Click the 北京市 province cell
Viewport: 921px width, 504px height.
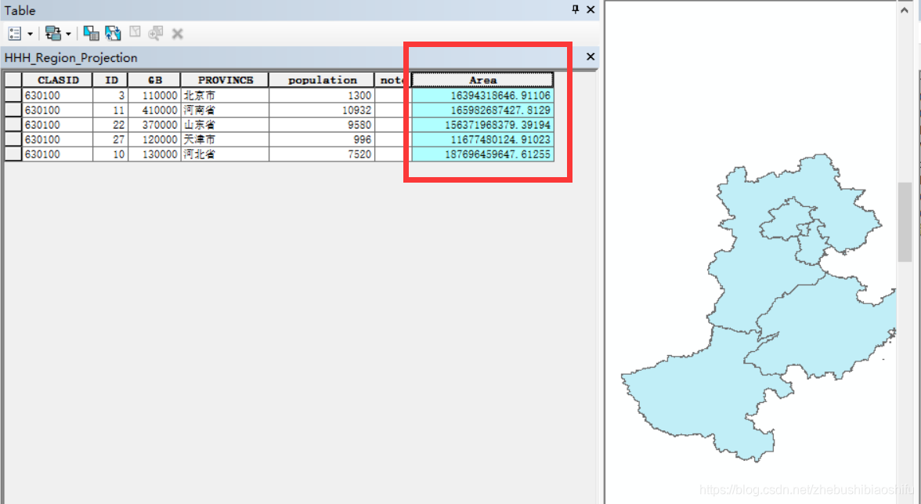[225, 96]
